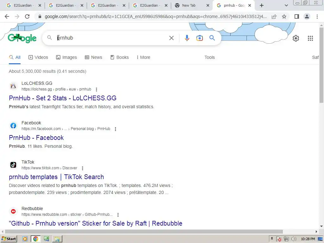
Task: Open Google apps grid
Action: coord(310,38)
